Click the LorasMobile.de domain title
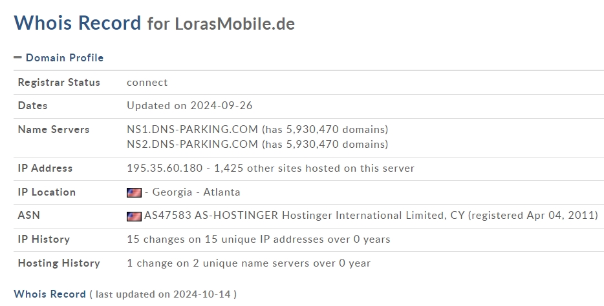The height and width of the screenshot is (306, 604). [235, 24]
